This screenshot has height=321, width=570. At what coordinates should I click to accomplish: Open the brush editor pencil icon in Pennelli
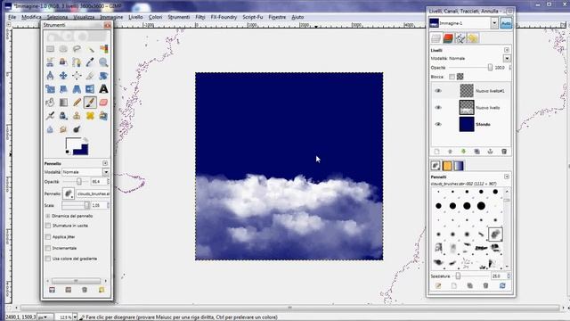[x=438, y=285]
